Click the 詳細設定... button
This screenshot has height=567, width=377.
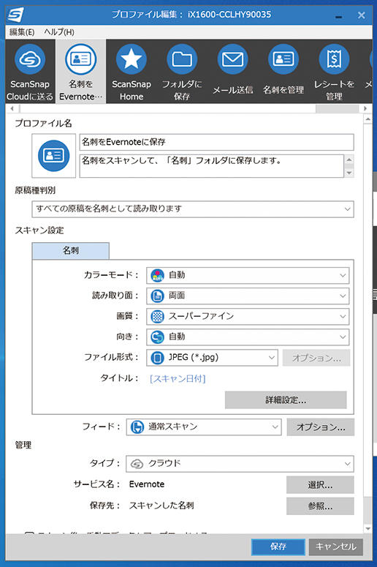pos(286,400)
